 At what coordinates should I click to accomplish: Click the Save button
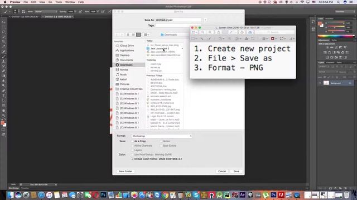click(236, 172)
